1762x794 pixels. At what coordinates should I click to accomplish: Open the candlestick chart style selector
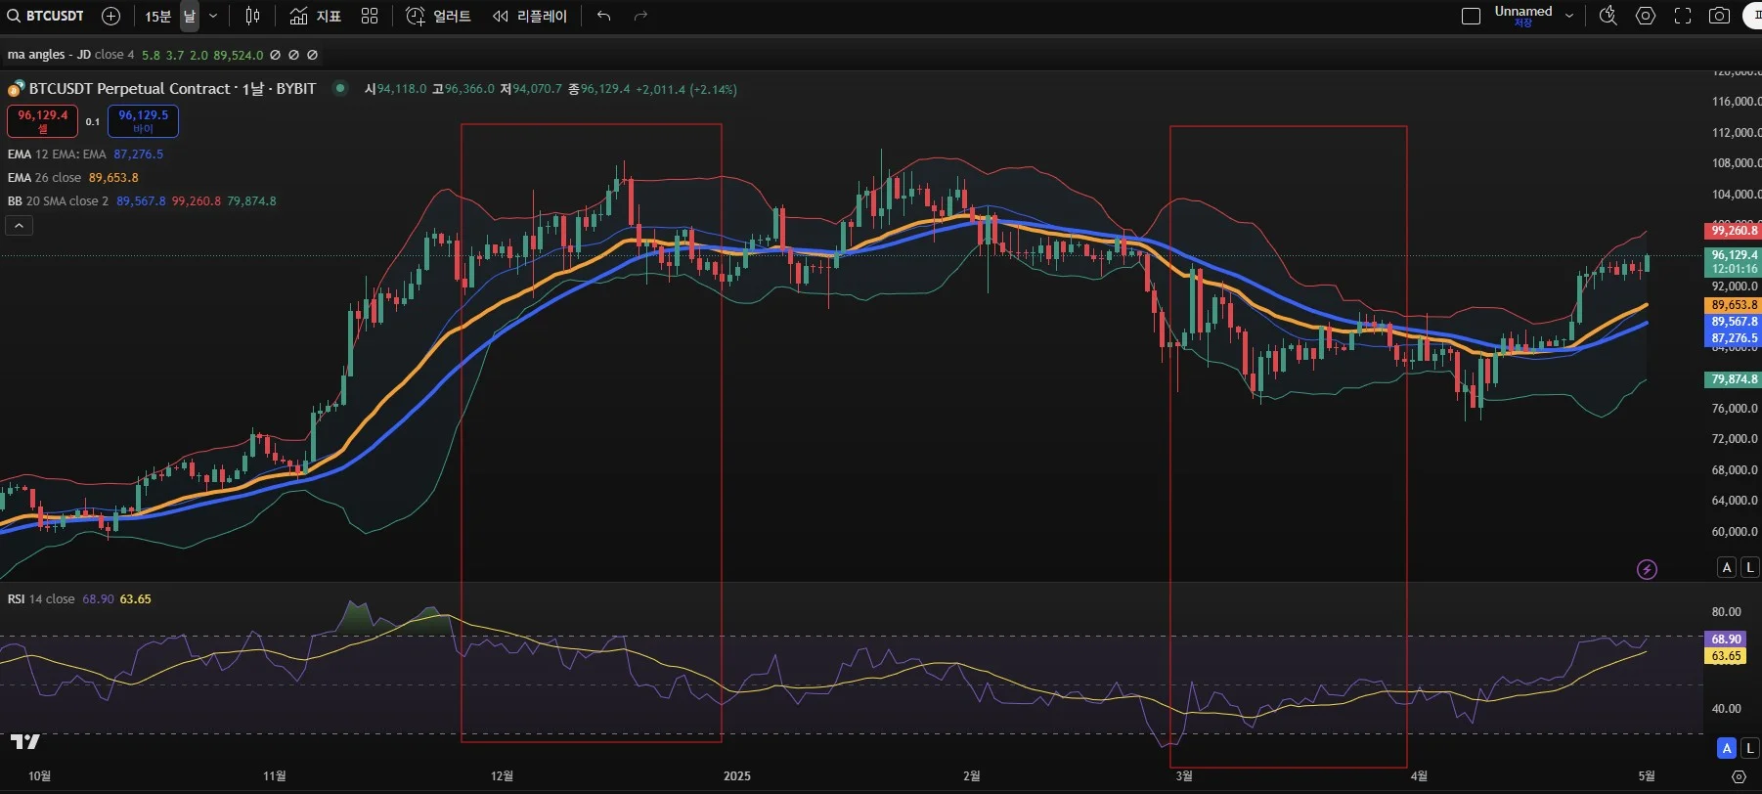(x=252, y=16)
